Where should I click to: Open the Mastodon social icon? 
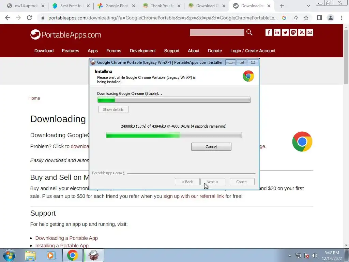[293, 32]
